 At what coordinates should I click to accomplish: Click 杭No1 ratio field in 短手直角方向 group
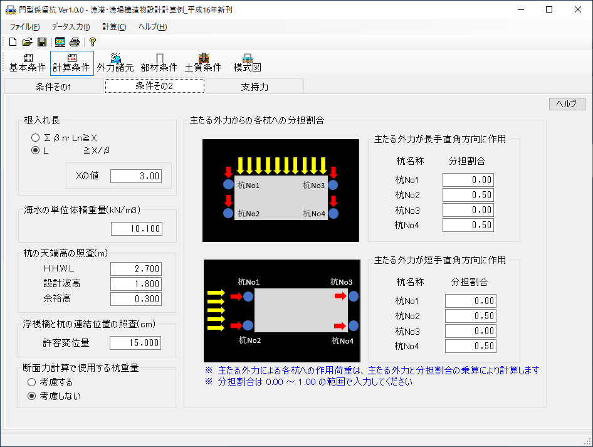coord(471,301)
